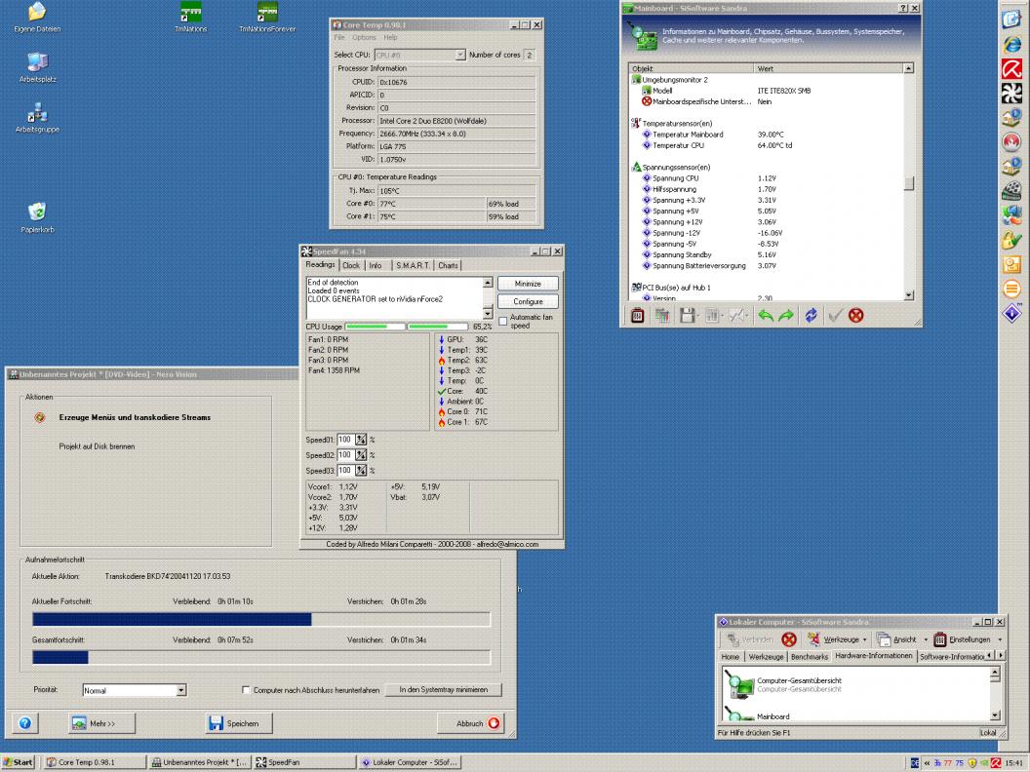Image resolution: width=1030 pixels, height=772 pixels.
Task: Click the Internet Explorer icon in side bar
Action: click(1011, 44)
